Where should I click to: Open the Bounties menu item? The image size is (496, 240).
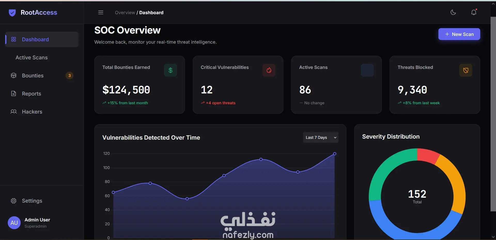[42, 76]
